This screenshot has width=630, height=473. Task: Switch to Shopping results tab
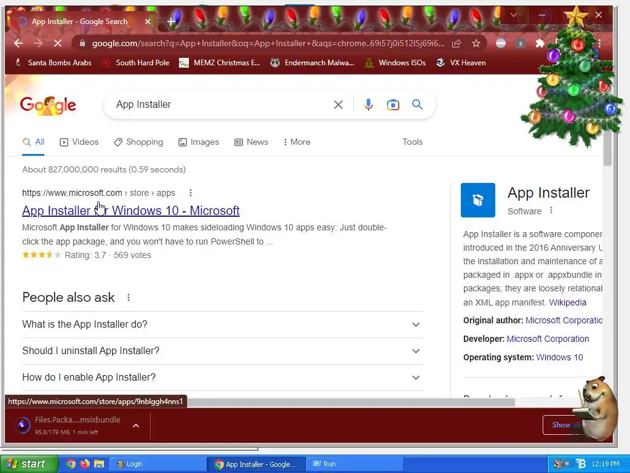pyautogui.click(x=138, y=142)
